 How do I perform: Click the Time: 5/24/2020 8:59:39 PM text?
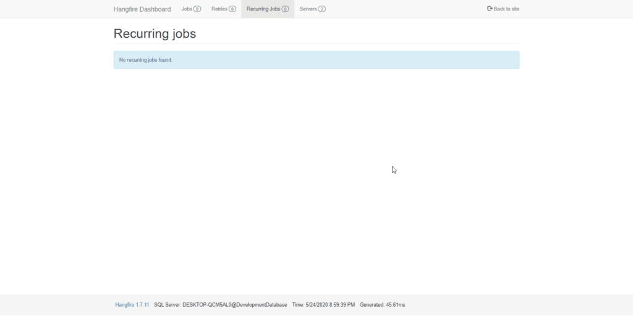[x=323, y=305]
